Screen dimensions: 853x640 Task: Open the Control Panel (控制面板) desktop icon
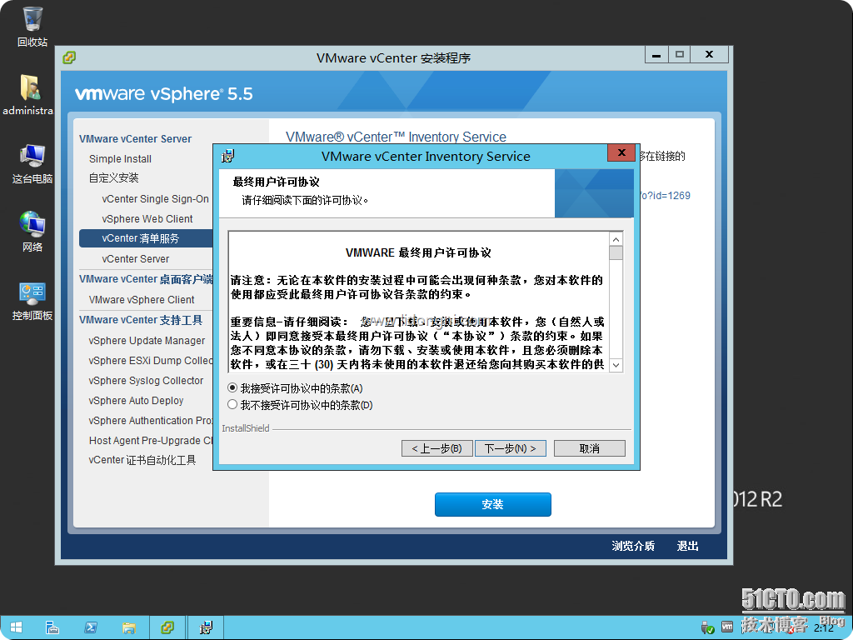[32, 300]
